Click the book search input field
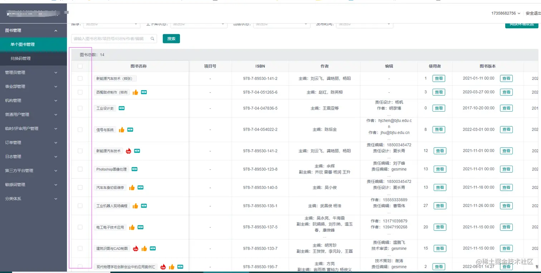This screenshot has height=273, width=541. tap(114, 39)
